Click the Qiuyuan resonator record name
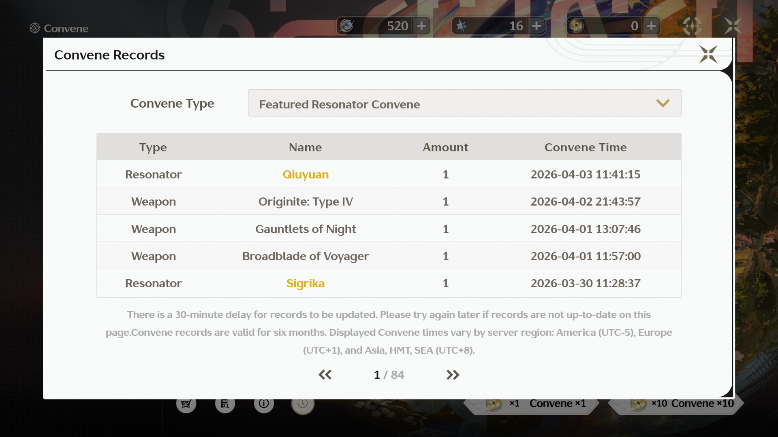 (306, 174)
